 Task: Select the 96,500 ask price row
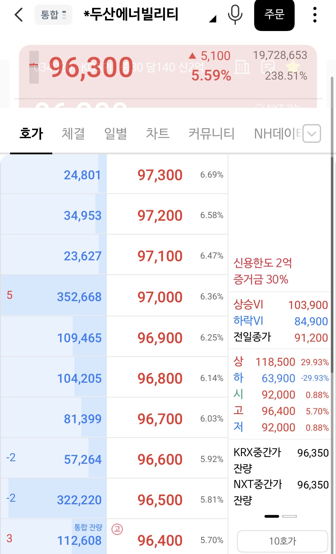114,499
